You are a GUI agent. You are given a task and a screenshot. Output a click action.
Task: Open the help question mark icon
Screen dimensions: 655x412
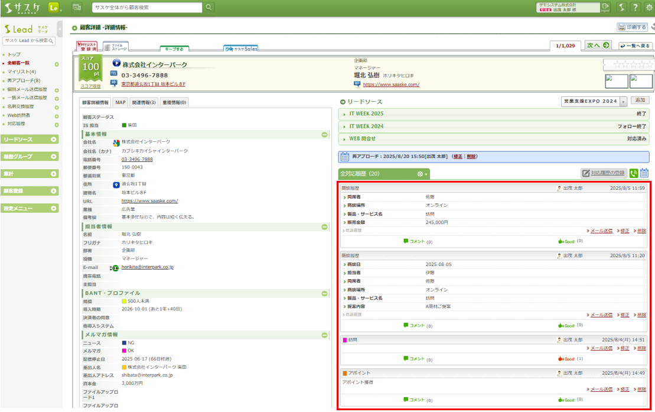click(x=635, y=8)
